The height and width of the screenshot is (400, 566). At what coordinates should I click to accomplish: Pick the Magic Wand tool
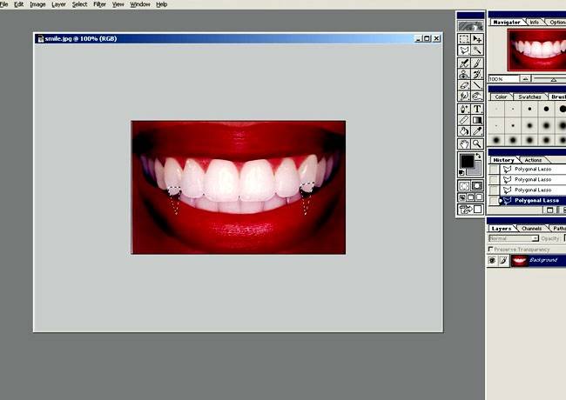[x=477, y=50]
